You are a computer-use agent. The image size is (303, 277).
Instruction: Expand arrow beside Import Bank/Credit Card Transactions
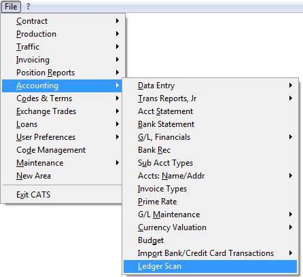pos(291,253)
